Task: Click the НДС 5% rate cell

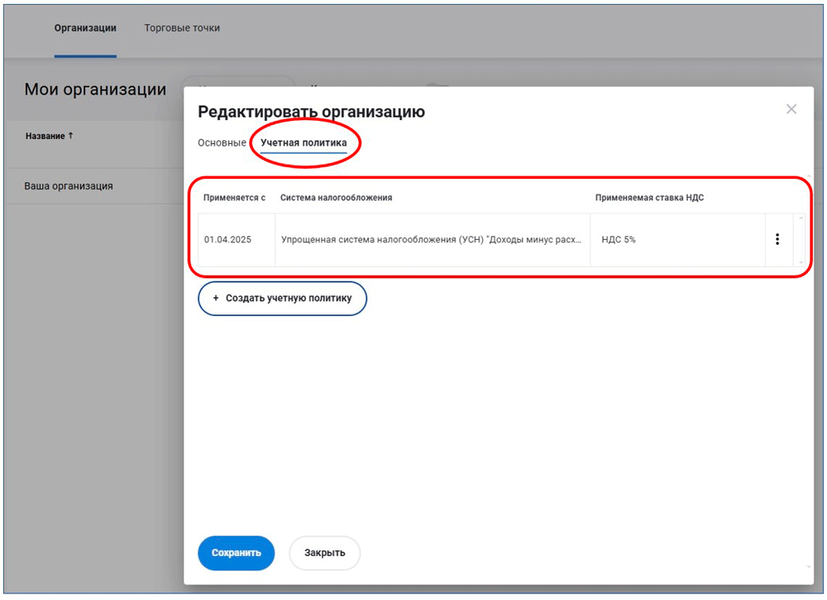Action: pos(619,240)
